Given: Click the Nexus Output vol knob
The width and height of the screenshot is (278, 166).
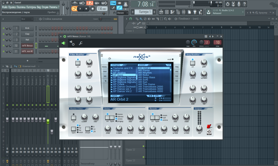Looking at the screenshot, I should (199, 129).
